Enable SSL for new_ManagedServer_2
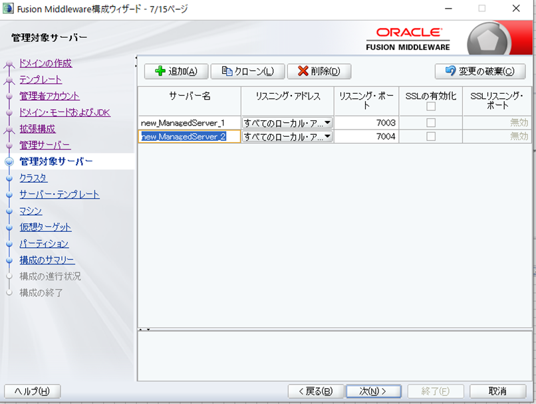 click(431, 136)
